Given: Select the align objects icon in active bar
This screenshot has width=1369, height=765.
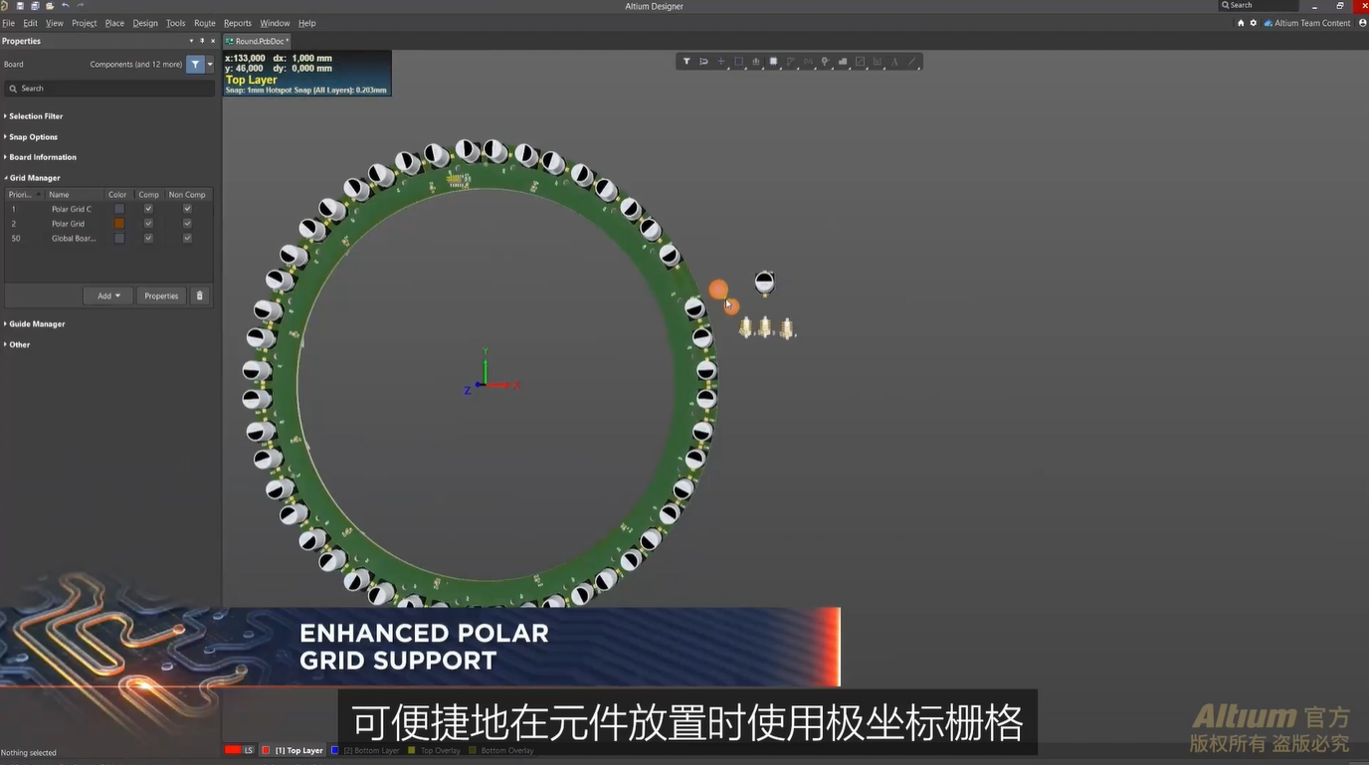Looking at the screenshot, I should 756,62.
